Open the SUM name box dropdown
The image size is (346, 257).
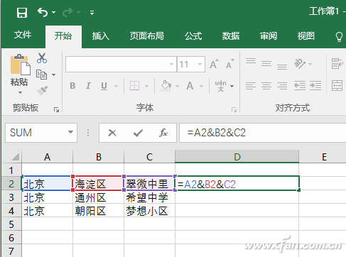(x=70, y=132)
